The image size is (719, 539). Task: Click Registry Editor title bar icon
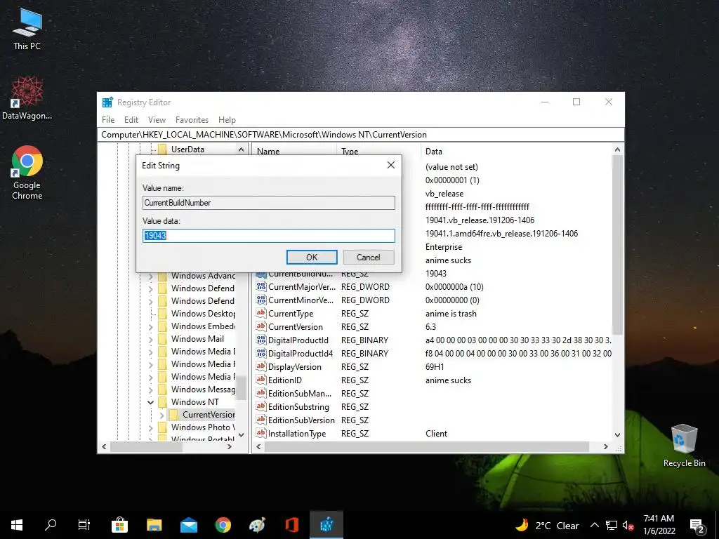(x=107, y=102)
